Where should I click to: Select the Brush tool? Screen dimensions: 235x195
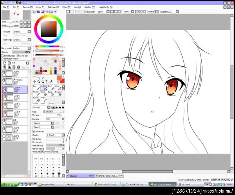[51, 88]
